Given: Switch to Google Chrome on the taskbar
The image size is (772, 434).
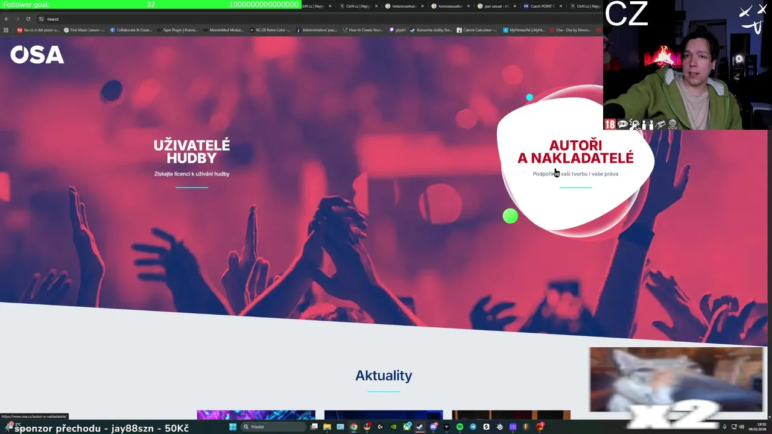Looking at the screenshot, I should click(x=353, y=427).
